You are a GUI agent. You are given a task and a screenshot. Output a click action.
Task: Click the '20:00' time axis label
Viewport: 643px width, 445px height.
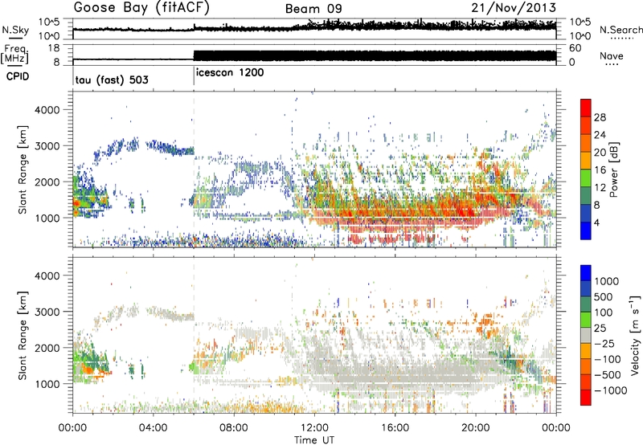[x=476, y=428]
